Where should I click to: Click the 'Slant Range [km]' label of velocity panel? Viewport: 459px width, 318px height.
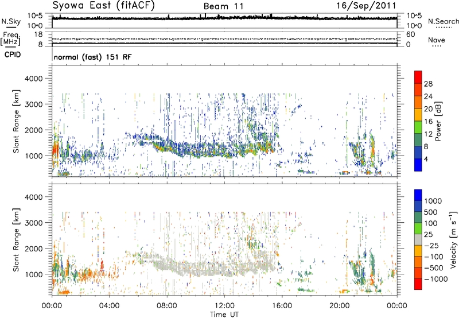click(x=16, y=240)
